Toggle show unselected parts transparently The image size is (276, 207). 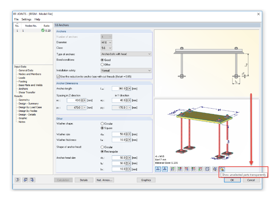[x=222, y=169]
